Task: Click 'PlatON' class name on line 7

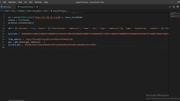Action: pos(21,20)
